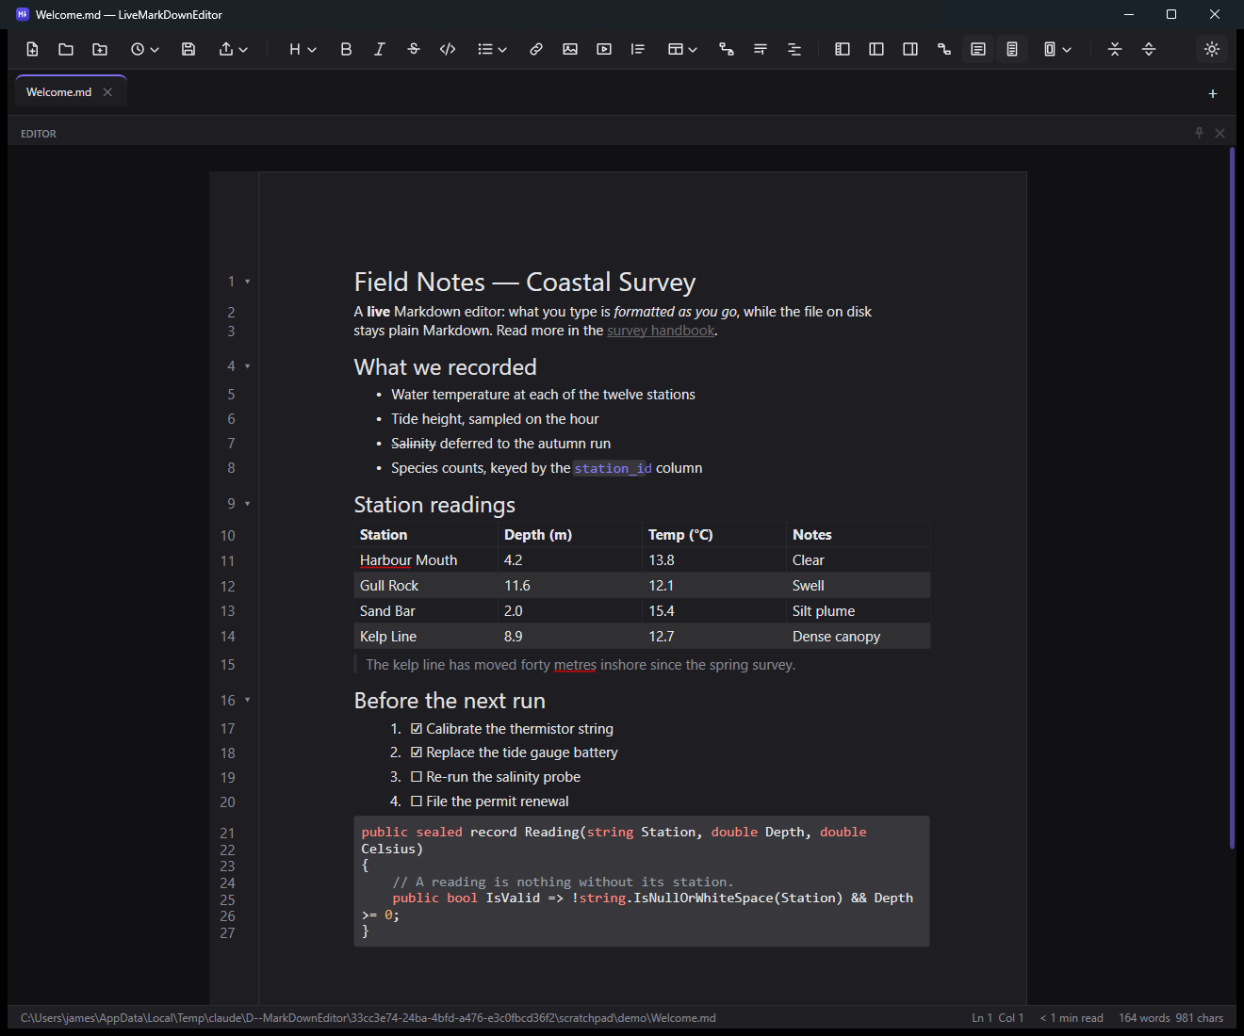Toggle the right side panel icon
The image size is (1244, 1036).
click(910, 49)
